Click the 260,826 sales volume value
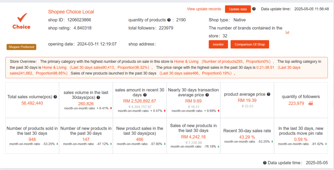The image size is (334, 170). tap(86, 104)
